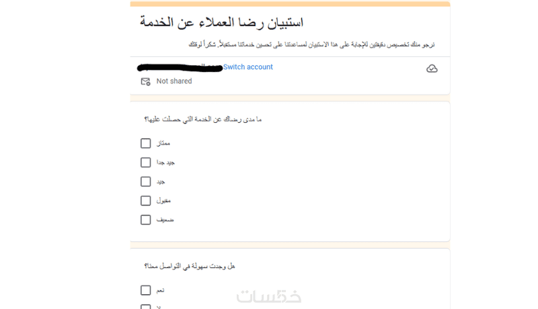This screenshot has height=309, width=538.
Task: Check the 'نعم' checkbox
Action: tap(145, 290)
